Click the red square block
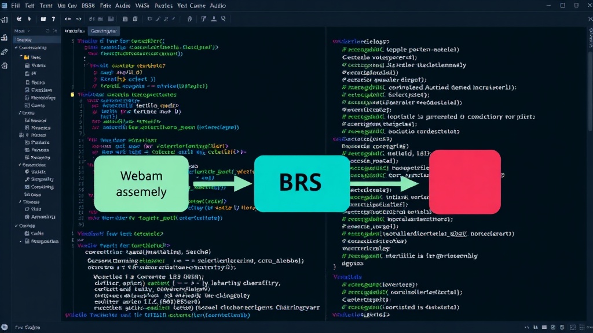The height and width of the screenshot is (333, 593). [465, 182]
